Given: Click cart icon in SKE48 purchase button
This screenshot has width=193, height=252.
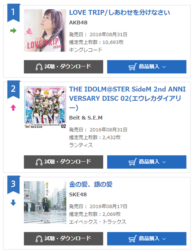Looking at the screenshot, I should [133, 239].
